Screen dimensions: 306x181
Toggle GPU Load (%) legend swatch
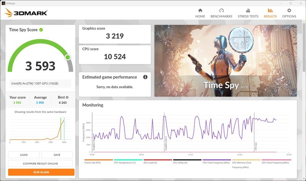pyautogui.click(x=158, y=160)
